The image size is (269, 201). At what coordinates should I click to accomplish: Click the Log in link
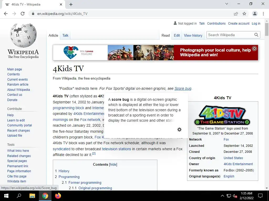(256, 23)
